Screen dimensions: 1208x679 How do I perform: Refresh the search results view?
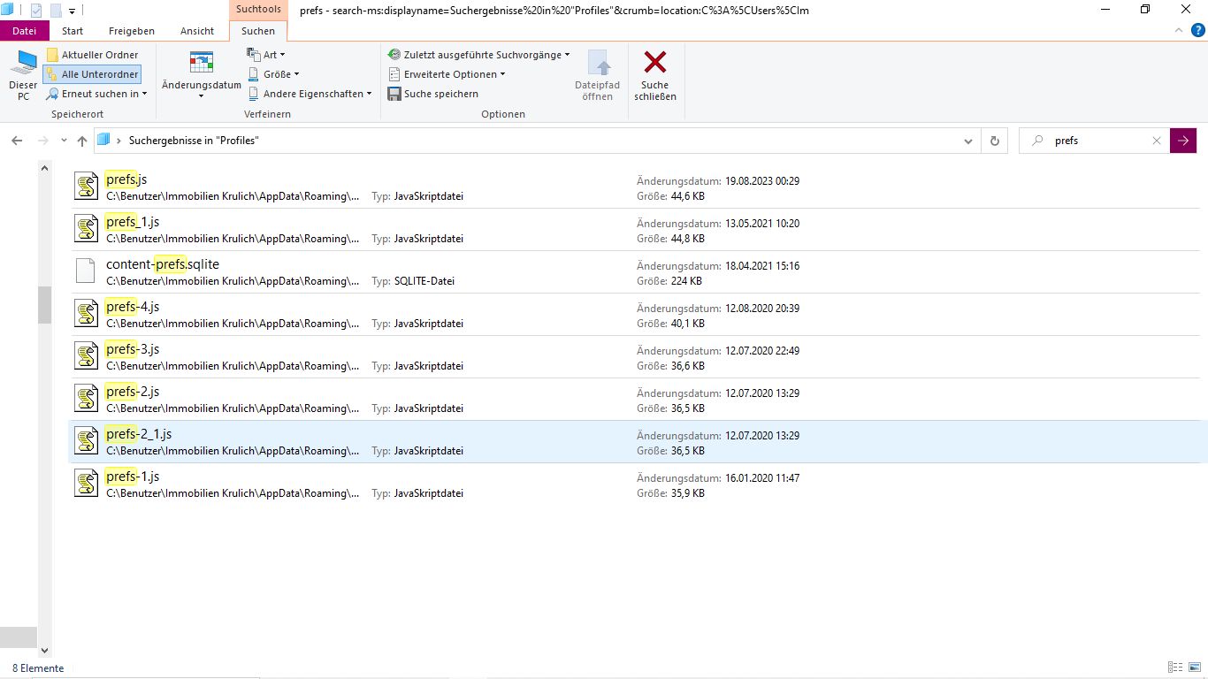995,141
